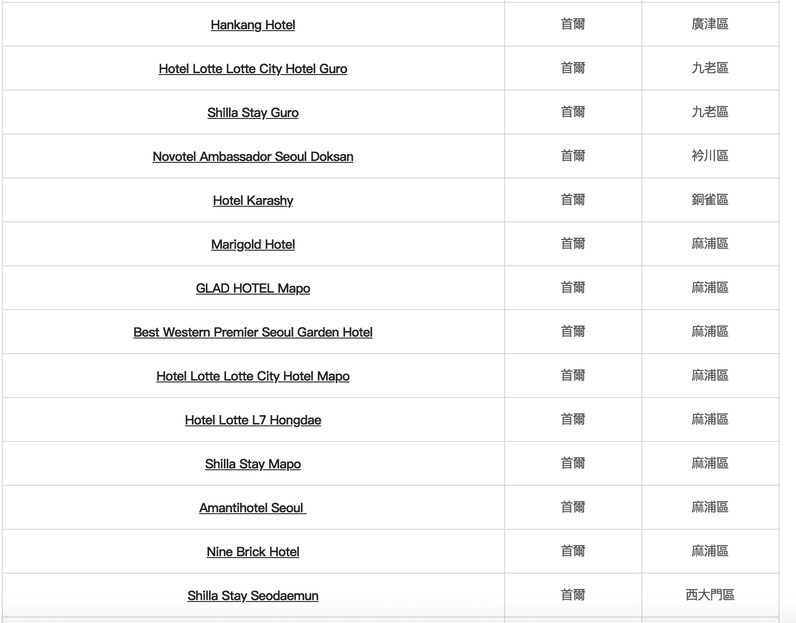
Task: Open the Nine Brick Hotel link
Action: (x=253, y=552)
